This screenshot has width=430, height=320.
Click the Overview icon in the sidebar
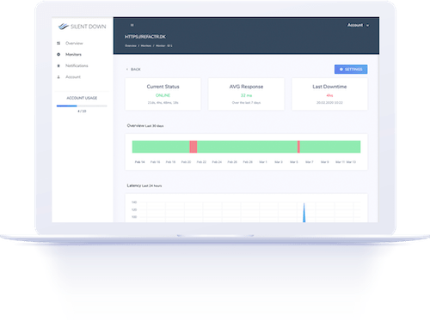58,43
